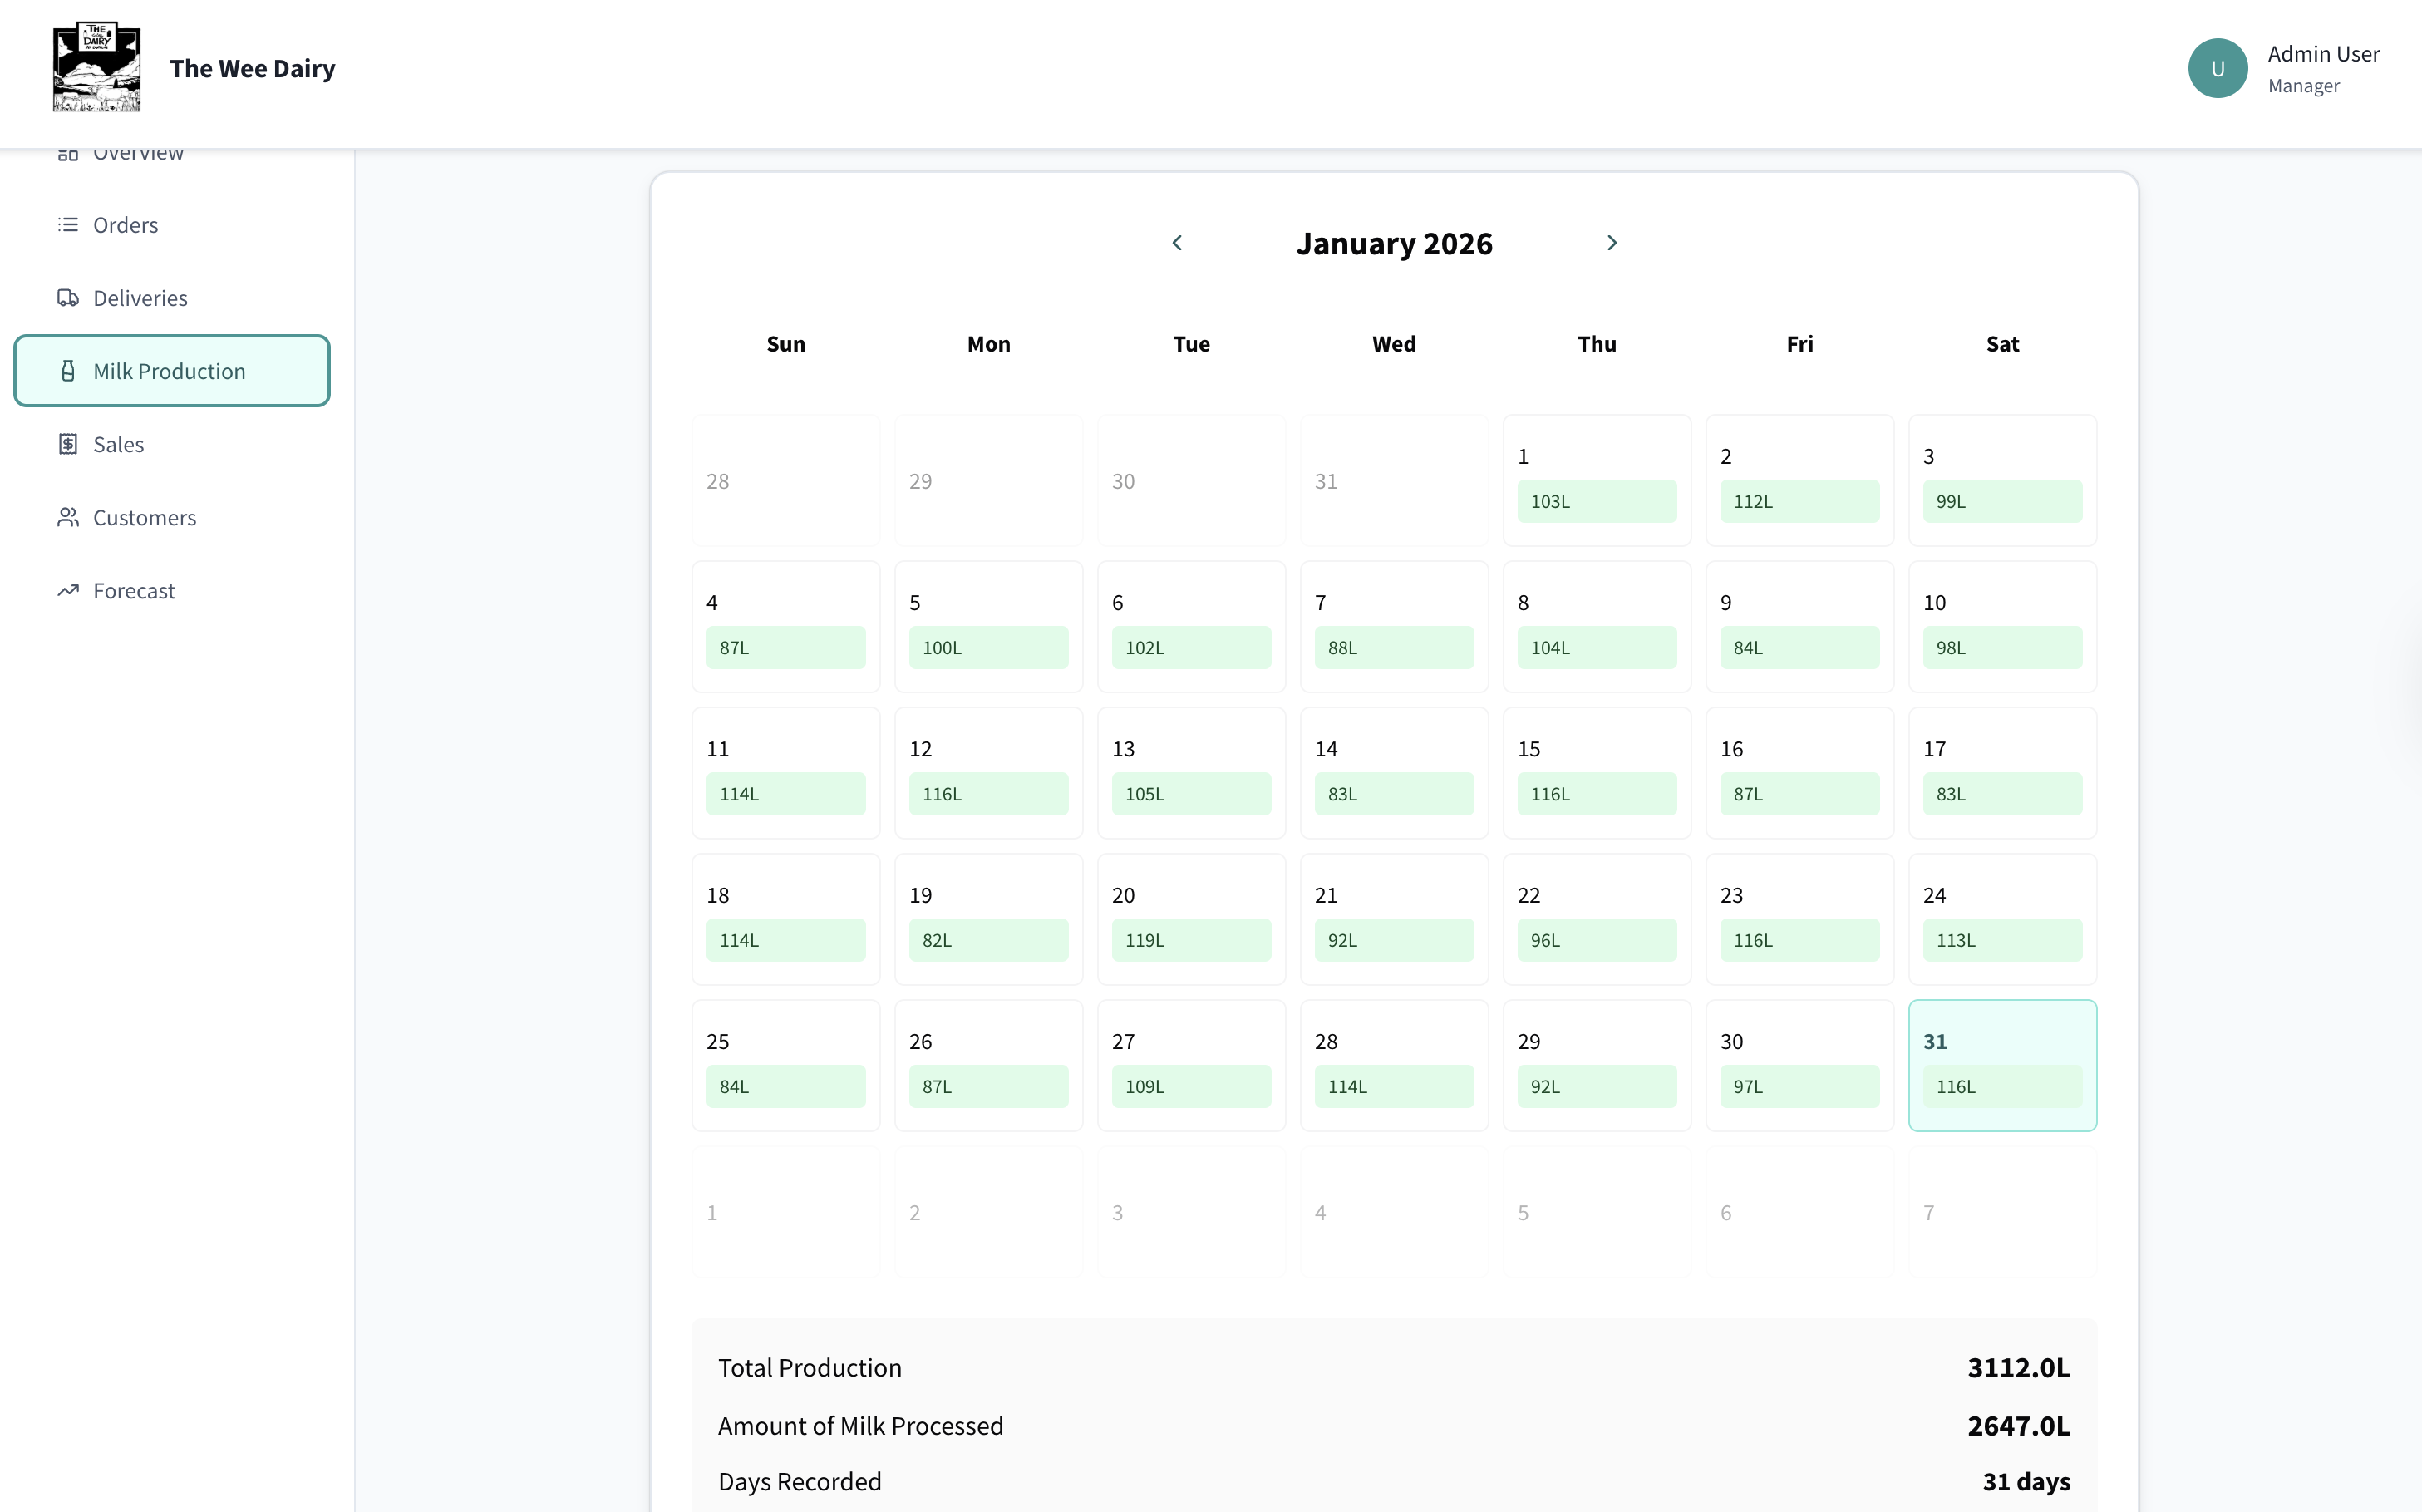Click the Forecast trend-line icon
This screenshot has height=1512, width=2422.
[67, 591]
